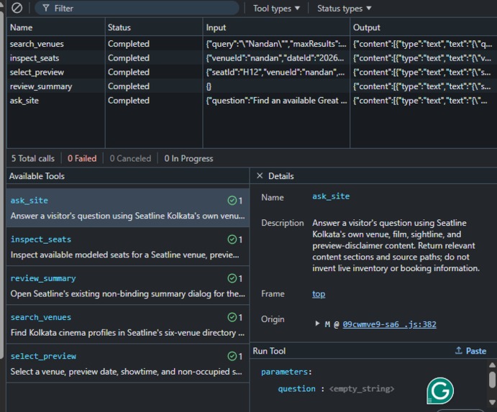Click the Input column header

pos(276,27)
